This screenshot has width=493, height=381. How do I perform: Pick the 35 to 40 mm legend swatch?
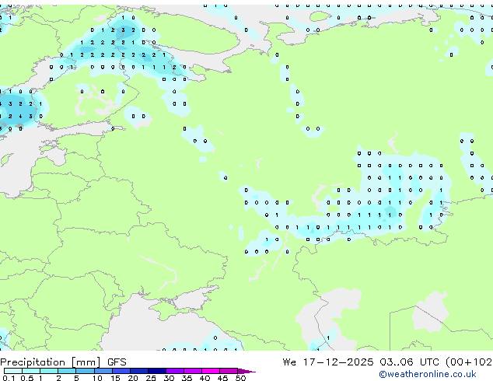point(192,371)
